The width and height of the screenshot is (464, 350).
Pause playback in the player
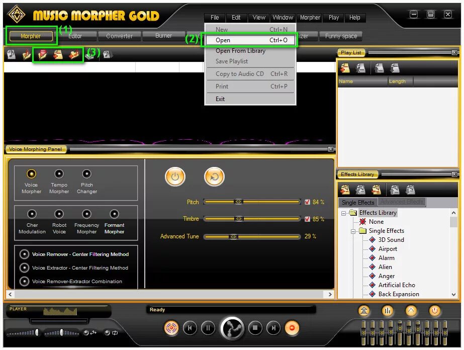[208, 328]
